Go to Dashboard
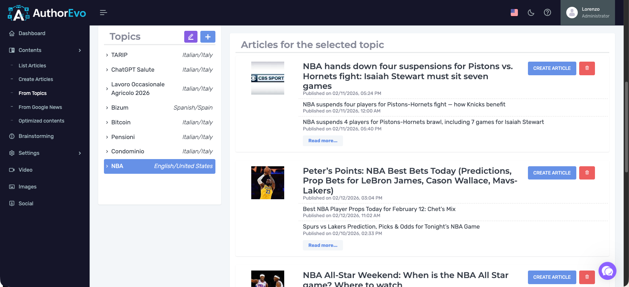This screenshot has width=629, height=287. (32, 33)
